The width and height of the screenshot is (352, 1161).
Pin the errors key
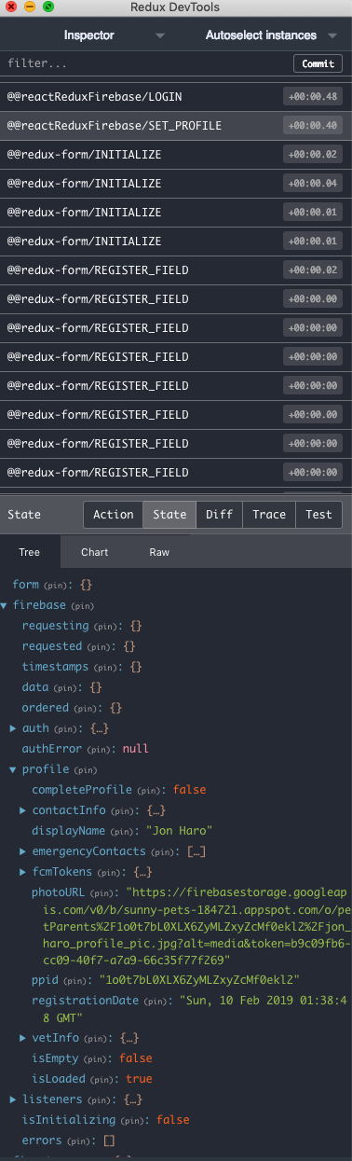click(x=78, y=1141)
